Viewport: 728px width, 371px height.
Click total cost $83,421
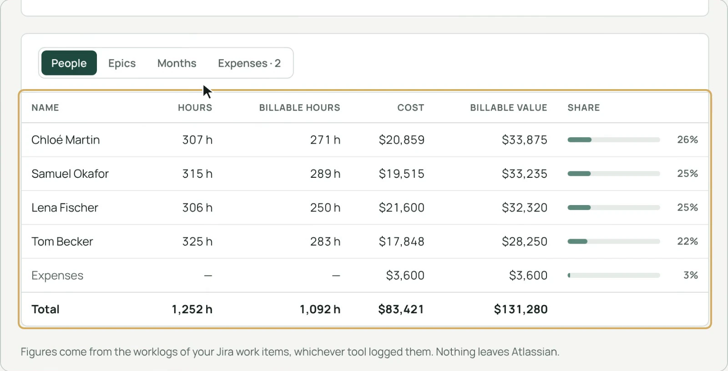click(401, 310)
